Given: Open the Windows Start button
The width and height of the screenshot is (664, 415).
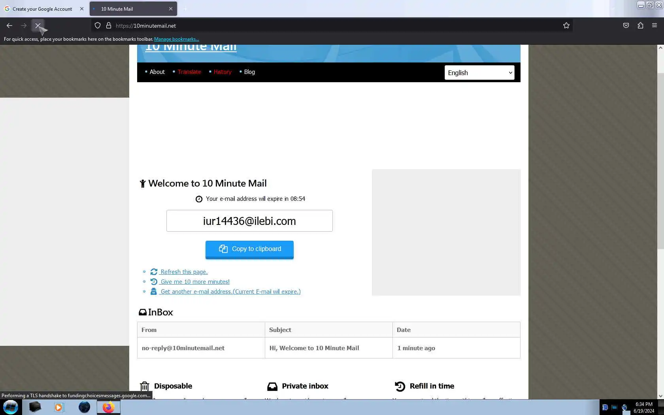Looking at the screenshot, I should tap(11, 407).
